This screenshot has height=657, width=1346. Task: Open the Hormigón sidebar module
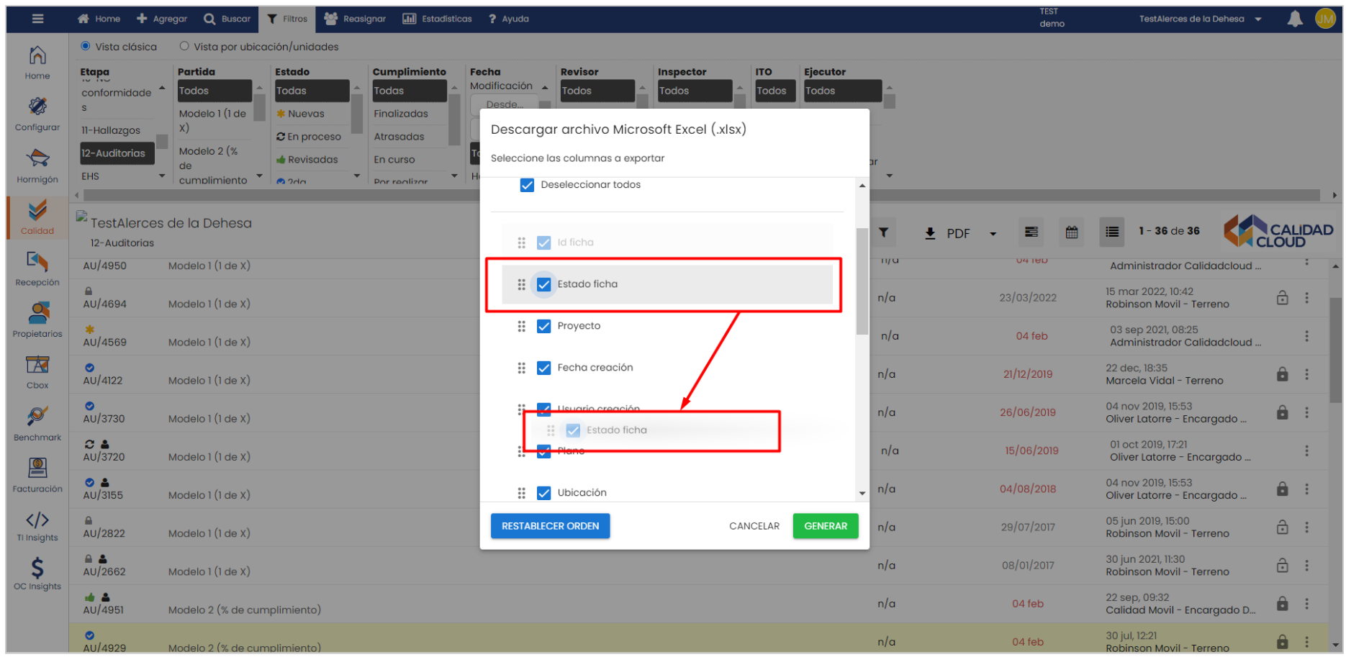[x=37, y=166]
